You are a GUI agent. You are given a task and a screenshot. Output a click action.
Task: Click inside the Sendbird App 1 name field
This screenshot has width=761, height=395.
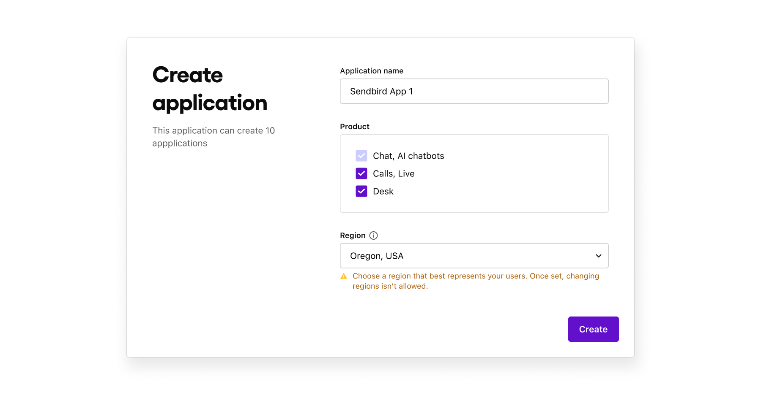[474, 91]
